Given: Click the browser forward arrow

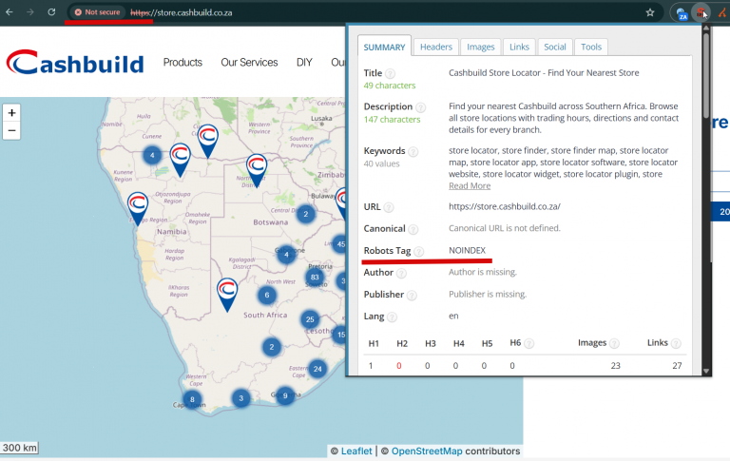Looking at the screenshot, I should [x=30, y=12].
